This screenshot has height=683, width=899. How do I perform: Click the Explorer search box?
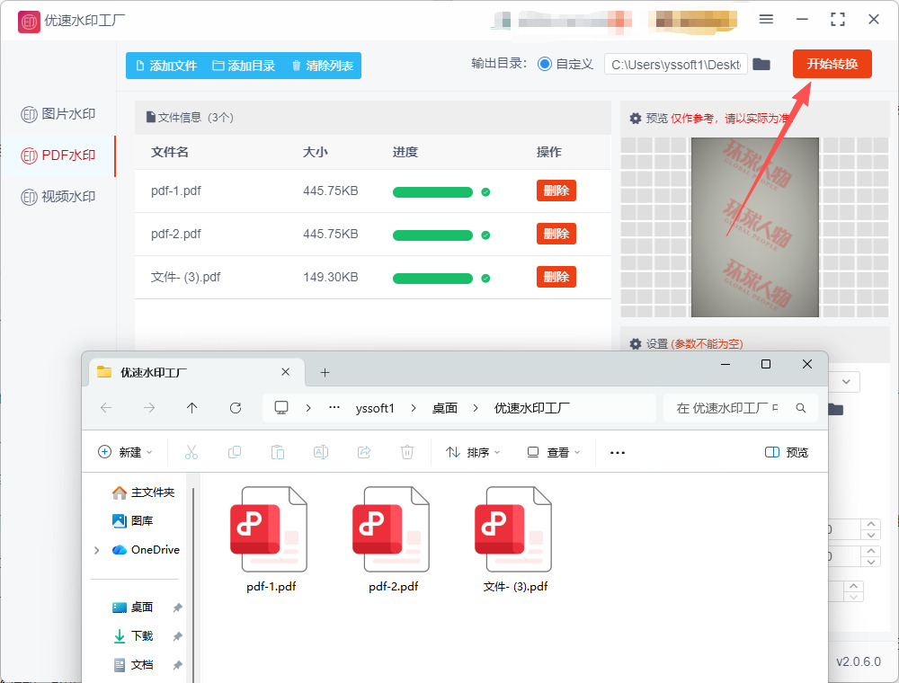tap(740, 408)
